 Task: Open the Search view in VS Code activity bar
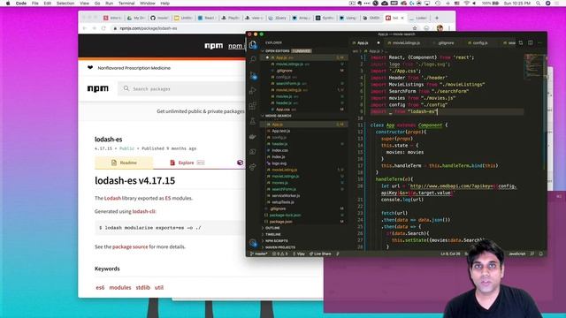coord(253,59)
